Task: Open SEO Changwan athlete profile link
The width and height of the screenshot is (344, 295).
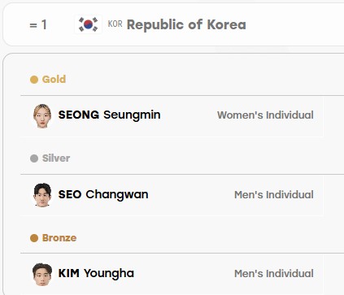Action: coord(103,195)
